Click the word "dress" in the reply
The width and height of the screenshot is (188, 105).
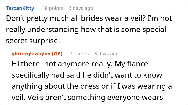[90, 86]
